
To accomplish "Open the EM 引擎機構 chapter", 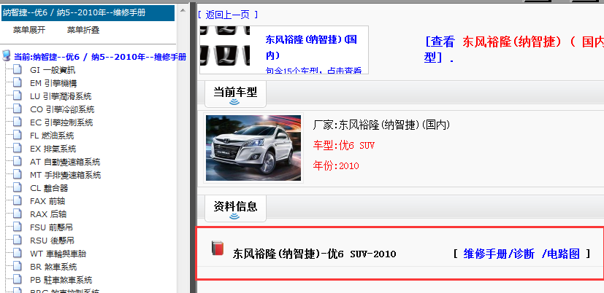I will (x=53, y=83).
